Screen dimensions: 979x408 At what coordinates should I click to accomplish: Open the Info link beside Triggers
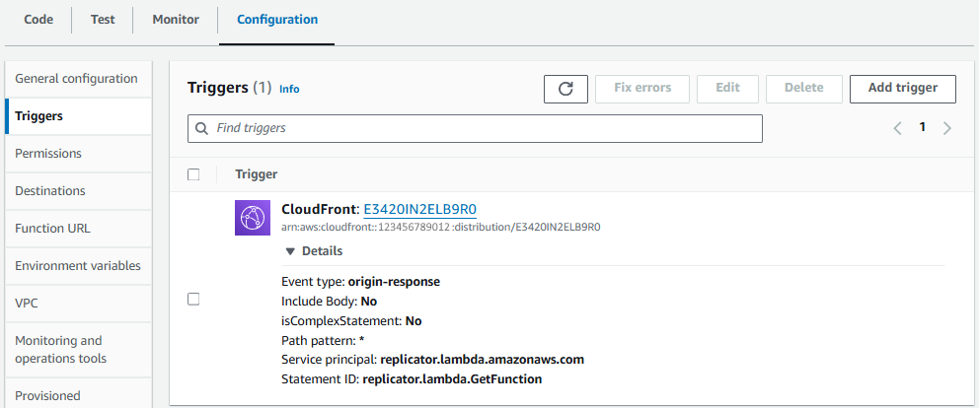[289, 90]
